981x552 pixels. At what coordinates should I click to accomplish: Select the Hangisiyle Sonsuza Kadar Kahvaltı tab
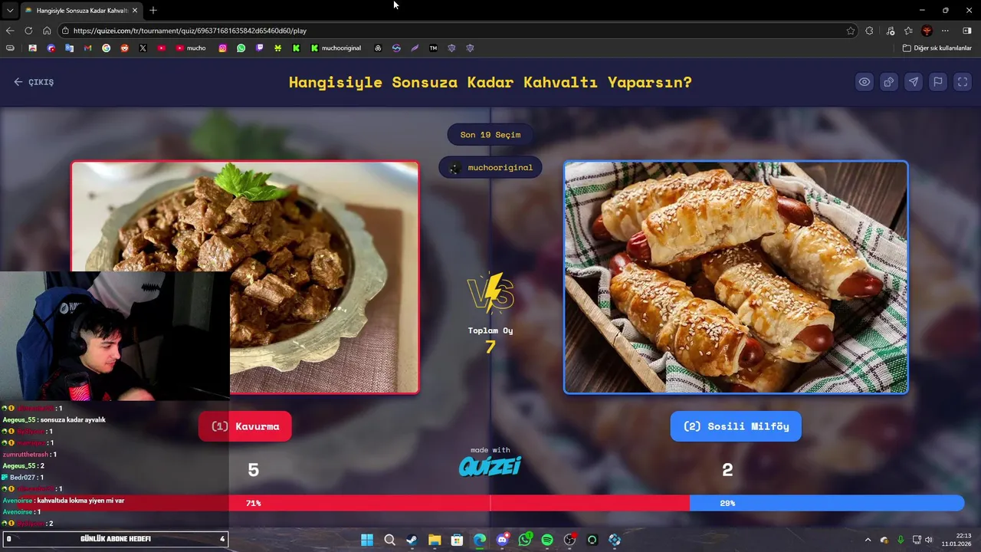80,10
